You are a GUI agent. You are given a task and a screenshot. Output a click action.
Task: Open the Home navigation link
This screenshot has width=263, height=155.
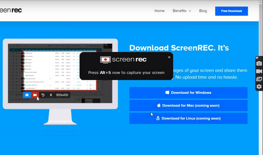(159, 11)
